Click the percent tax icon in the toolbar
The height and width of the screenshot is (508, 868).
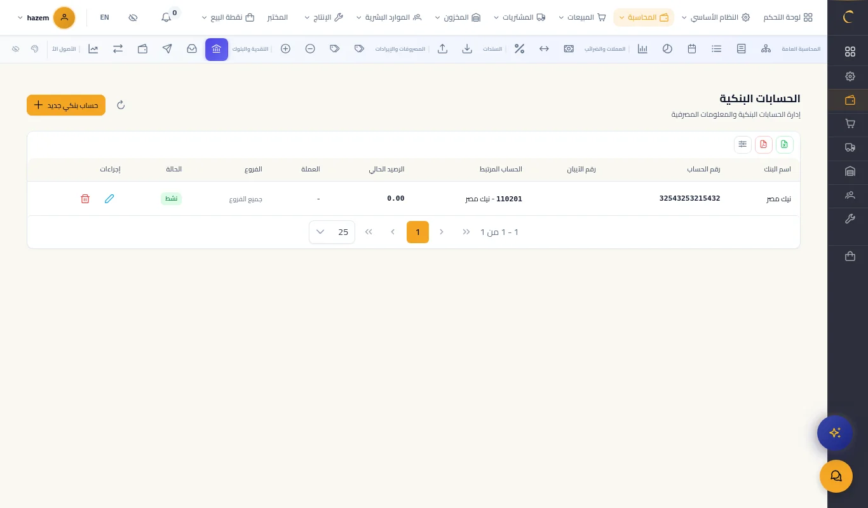[x=519, y=49]
